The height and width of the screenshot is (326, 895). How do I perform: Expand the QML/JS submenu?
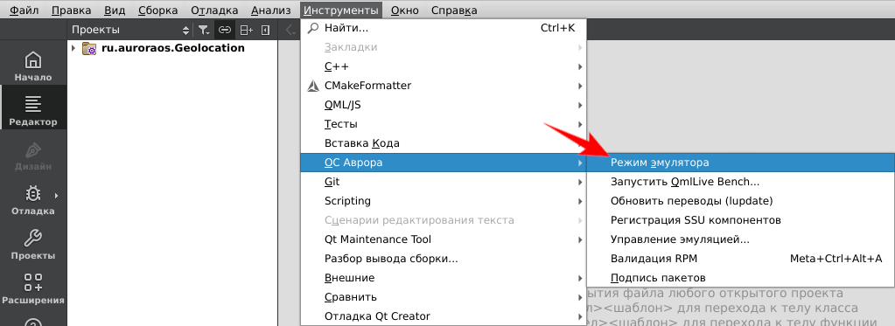tap(444, 105)
